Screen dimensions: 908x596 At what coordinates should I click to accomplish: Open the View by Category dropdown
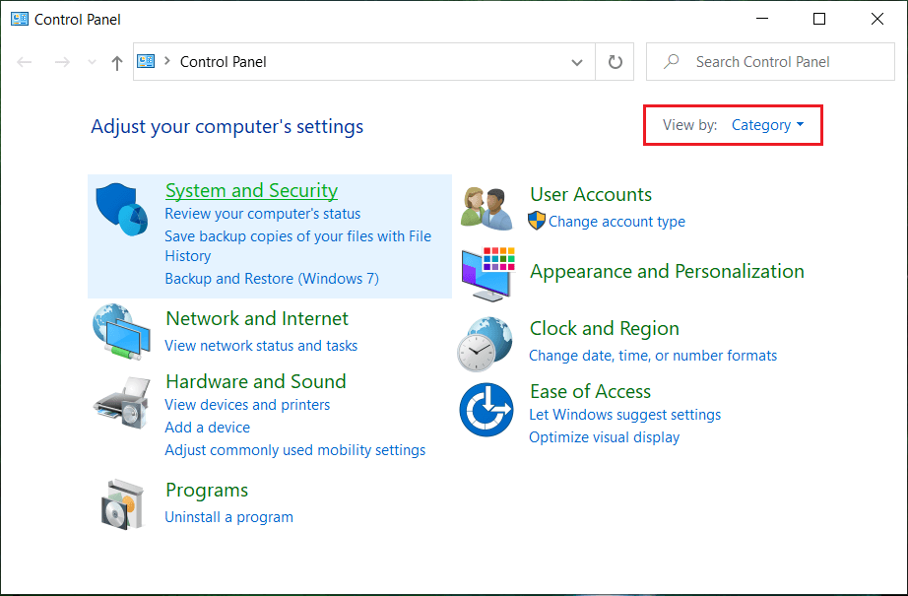(x=767, y=125)
